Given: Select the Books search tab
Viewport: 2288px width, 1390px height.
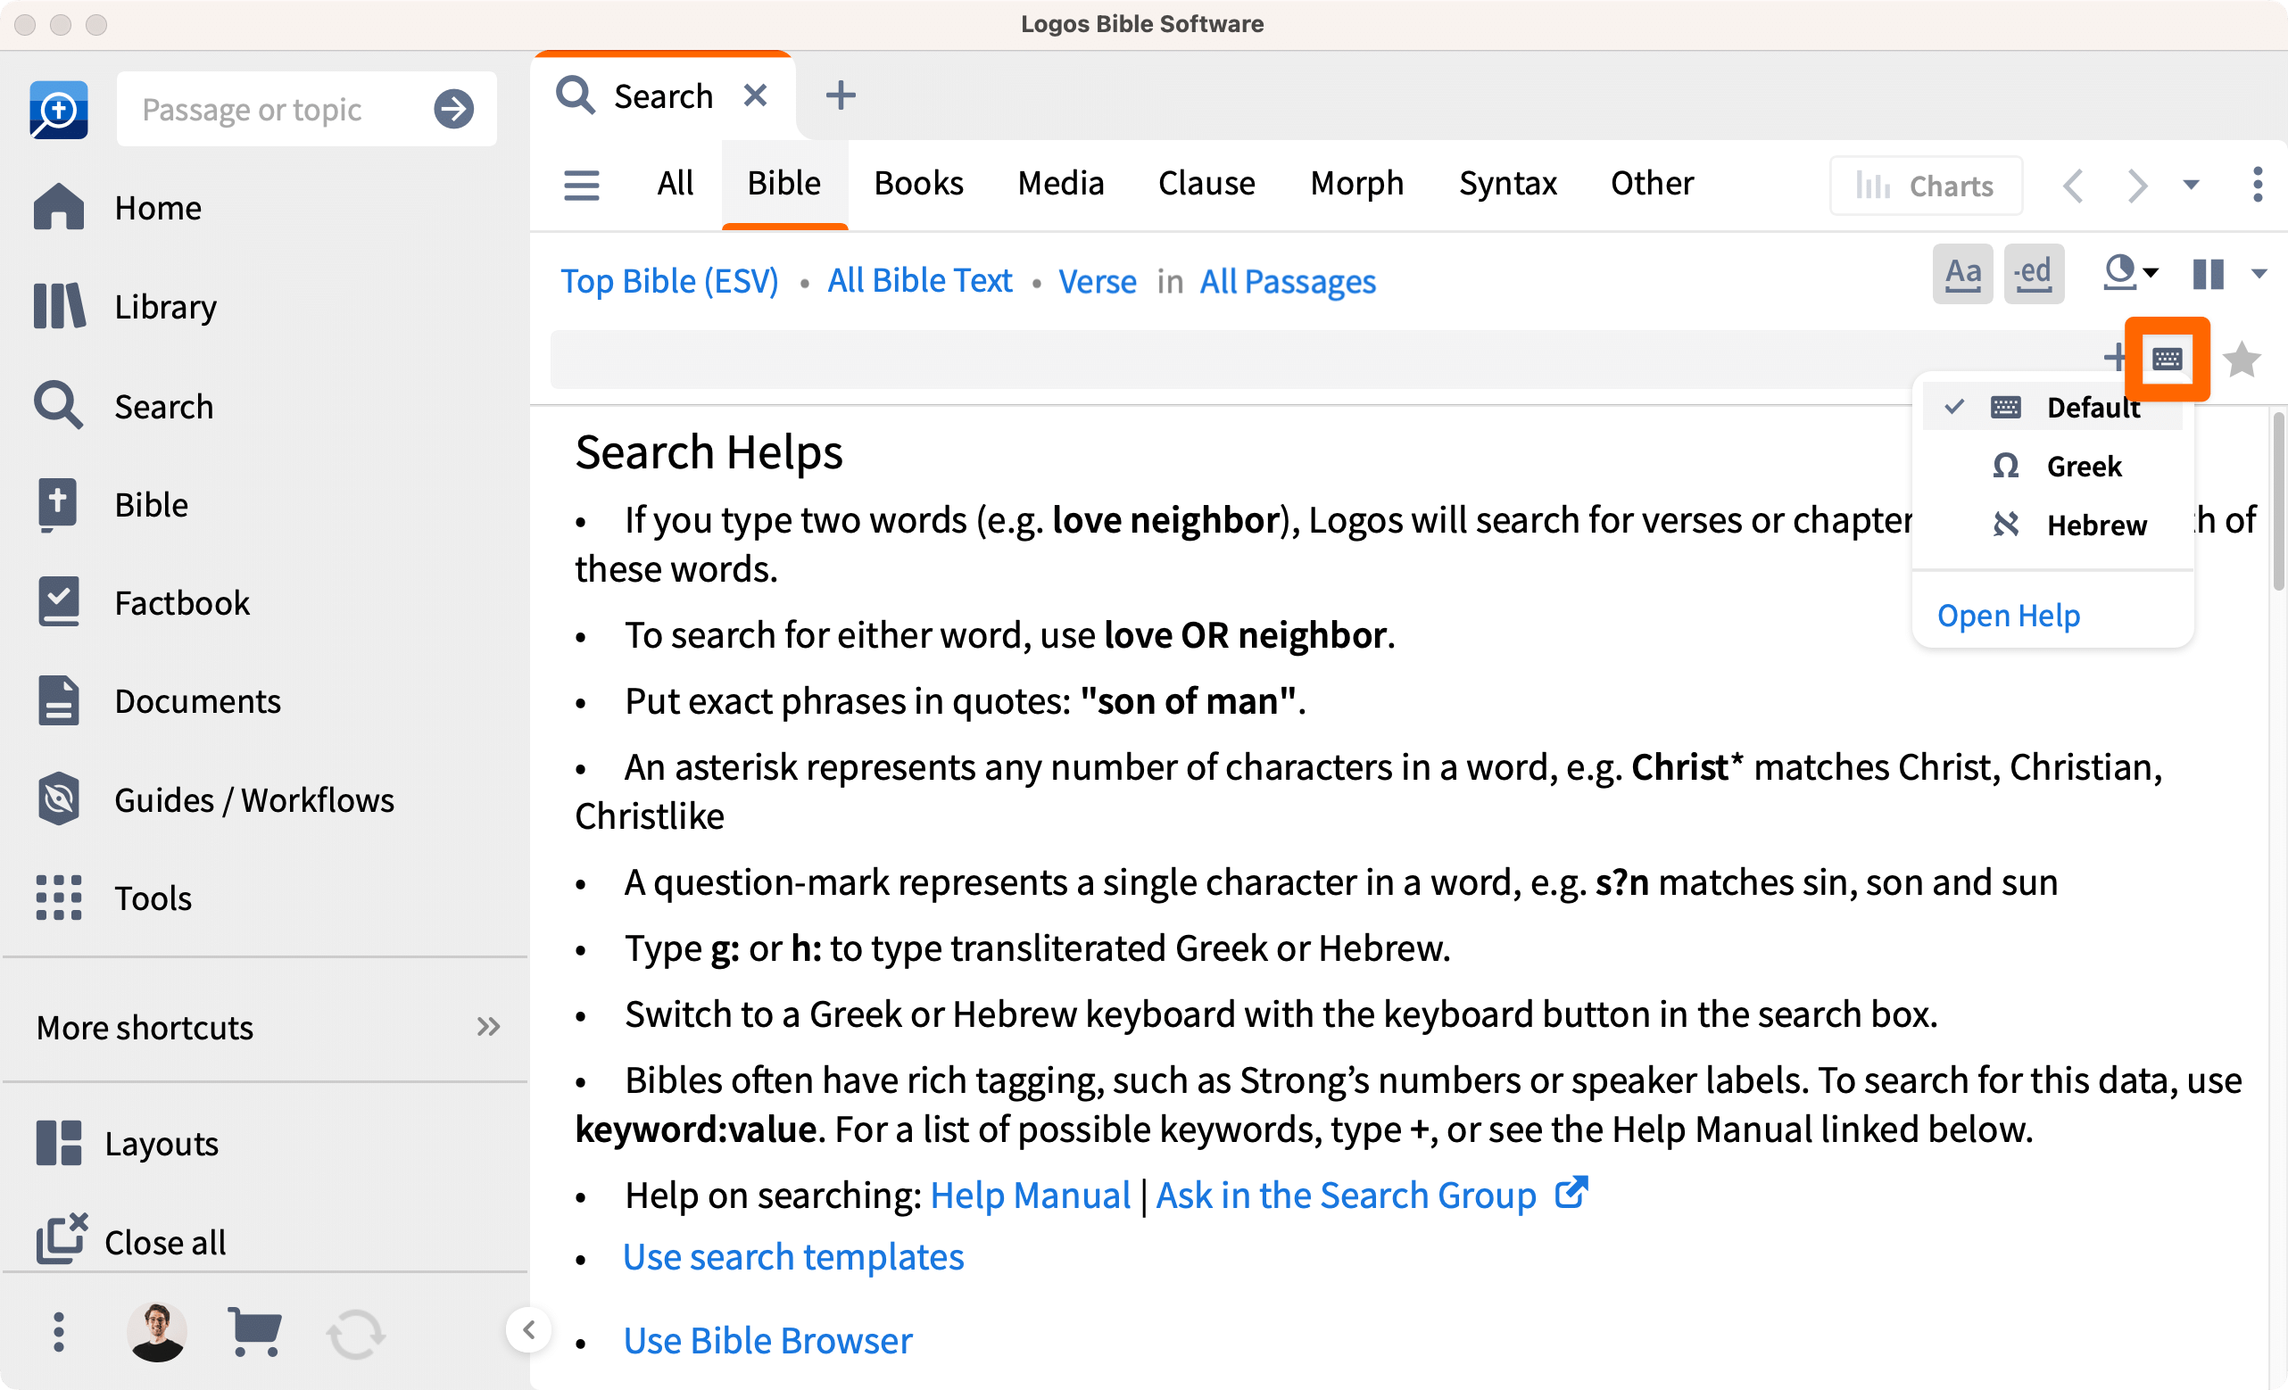Looking at the screenshot, I should [918, 184].
